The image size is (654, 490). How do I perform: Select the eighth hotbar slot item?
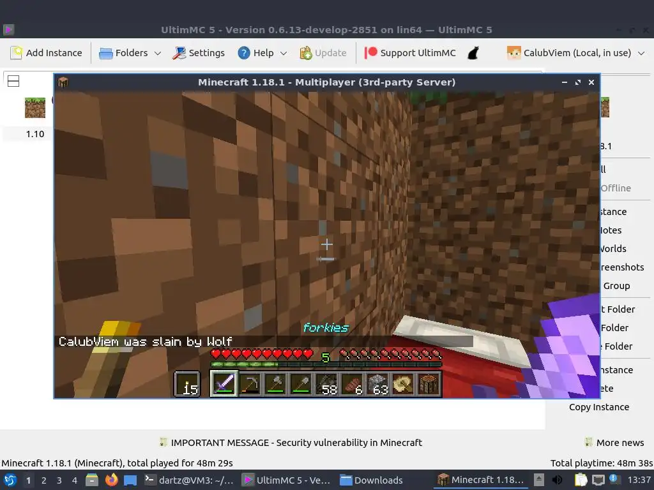point(404,383)
